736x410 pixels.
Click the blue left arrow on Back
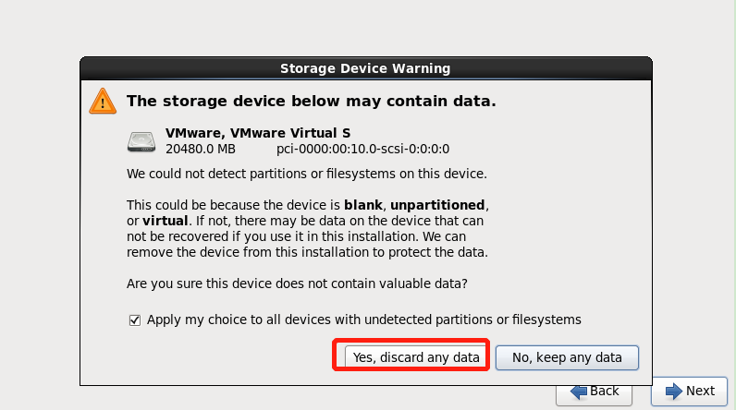pos(579,391)
